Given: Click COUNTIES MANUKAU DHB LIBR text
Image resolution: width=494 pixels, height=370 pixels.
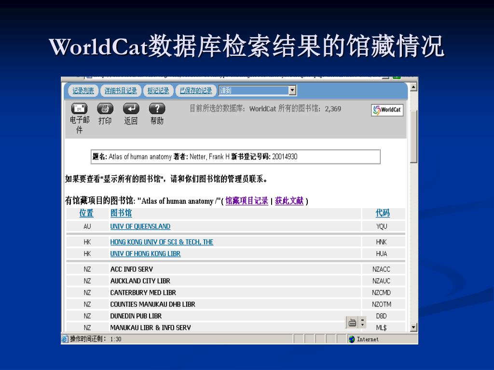Looking at the screenshot, I should tap(152, 304).
